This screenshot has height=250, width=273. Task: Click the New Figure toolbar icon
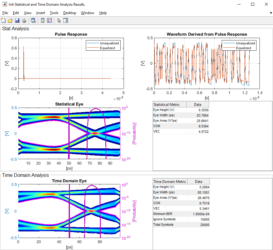(4, 20)
